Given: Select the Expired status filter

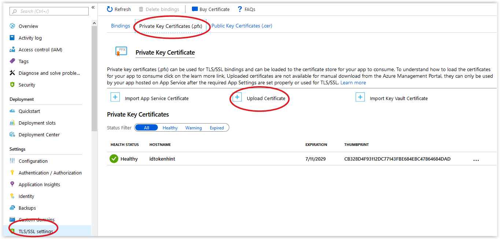Looking at the screenshot, I should tap(217, 128).
